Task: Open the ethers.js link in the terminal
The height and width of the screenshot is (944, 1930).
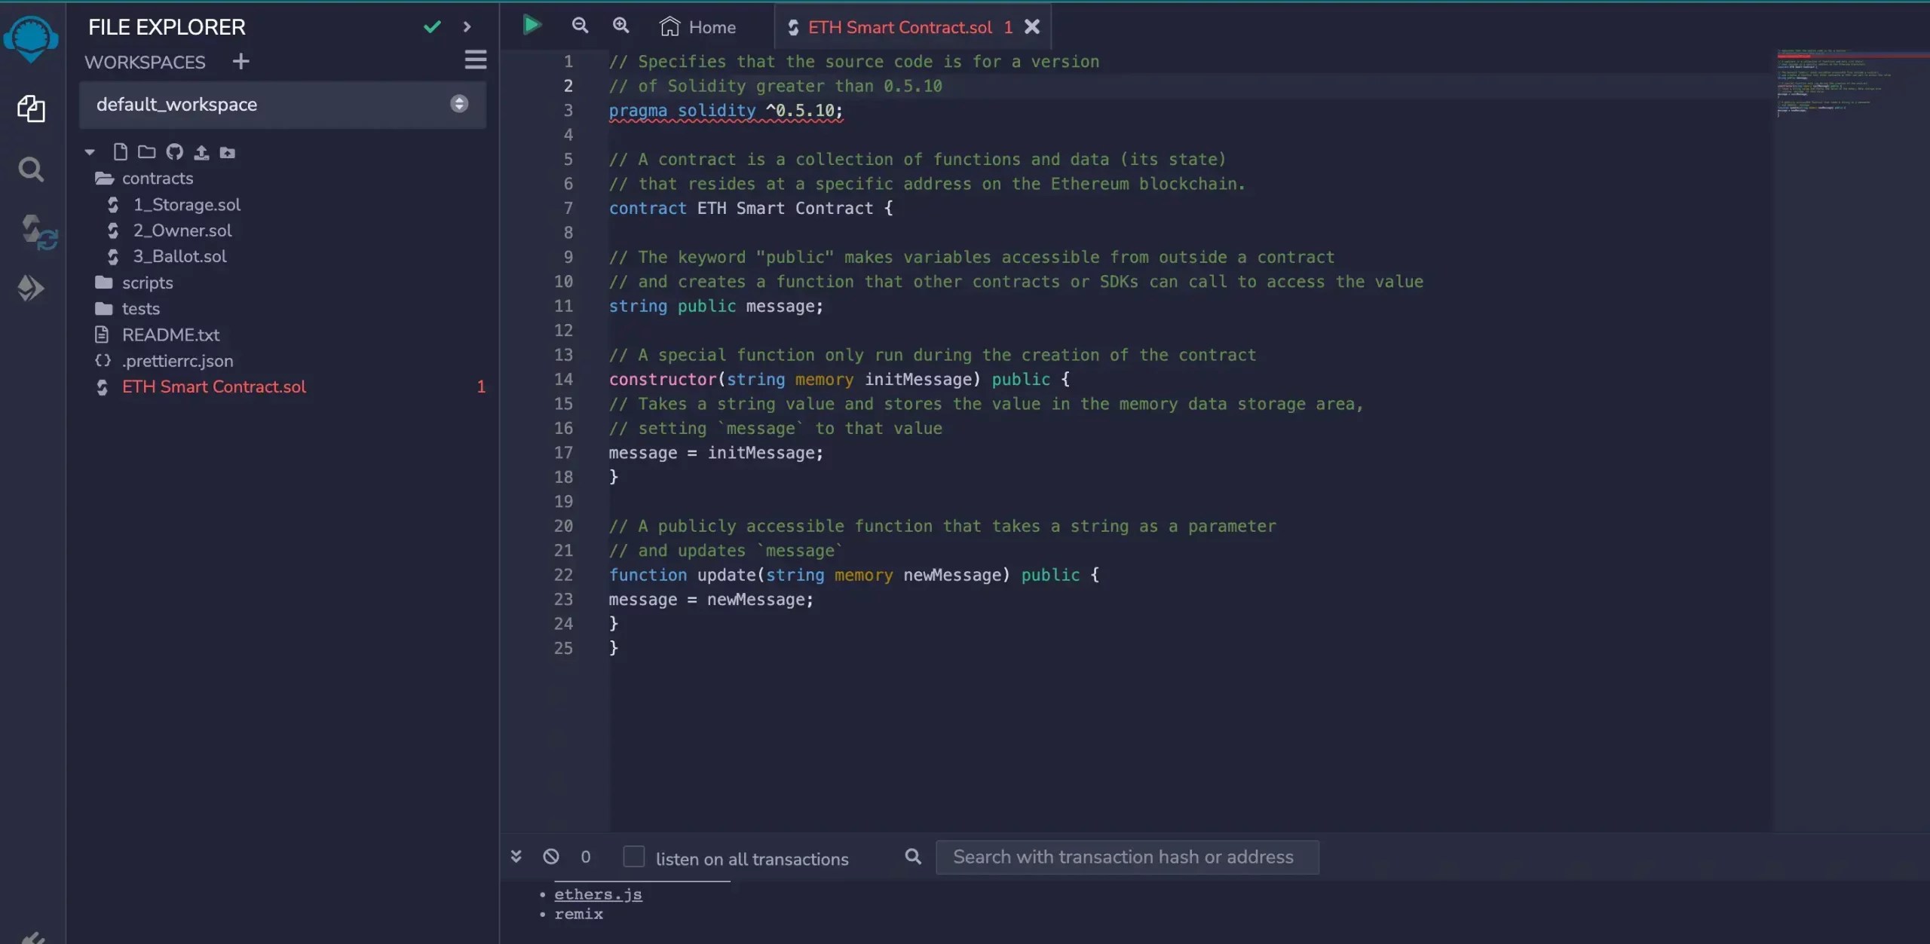Action: (x=598, y=894)
